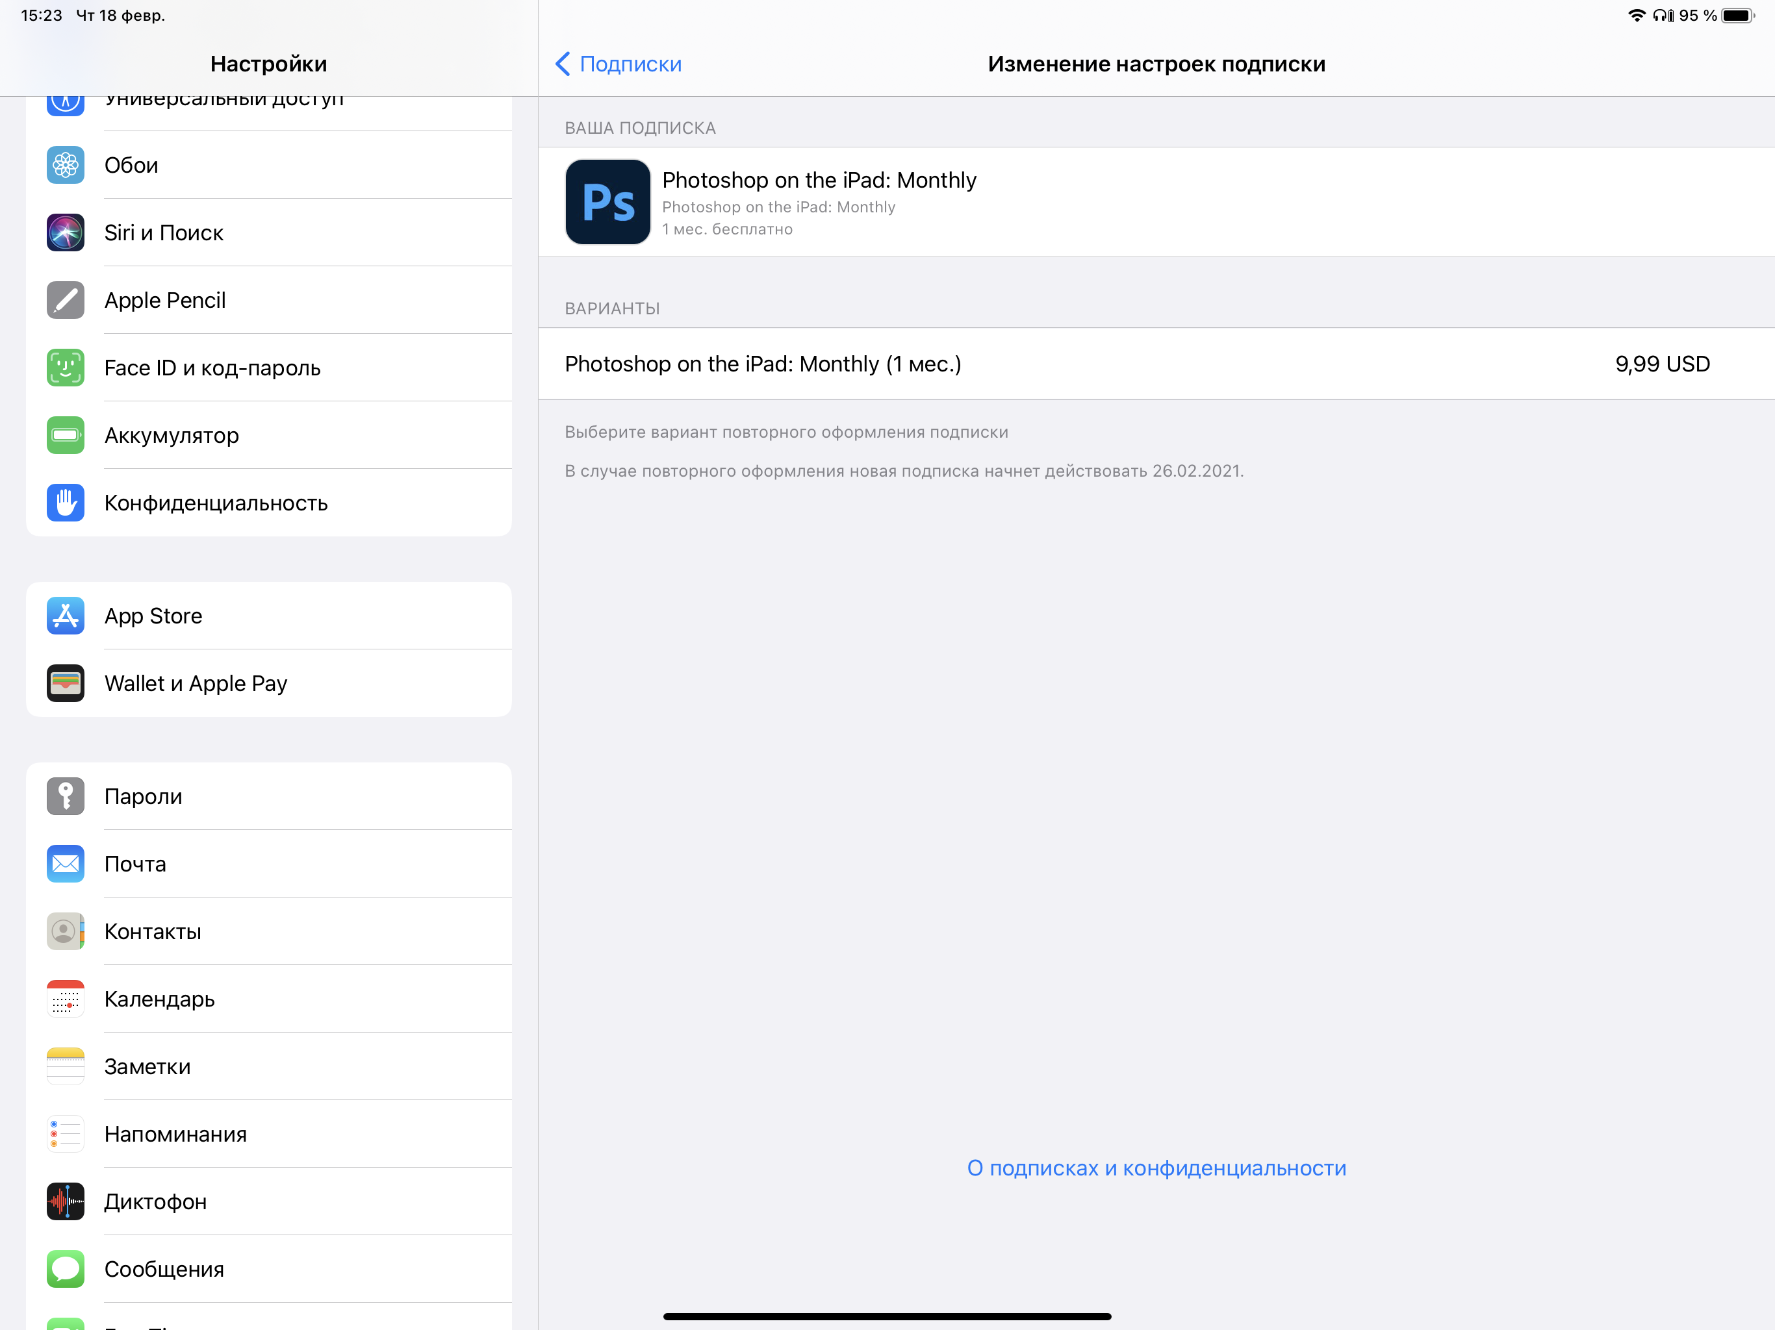Open Заметки settings
The width and height of the screenshot is (1775, 1330).
click(x=269, y=1066)
